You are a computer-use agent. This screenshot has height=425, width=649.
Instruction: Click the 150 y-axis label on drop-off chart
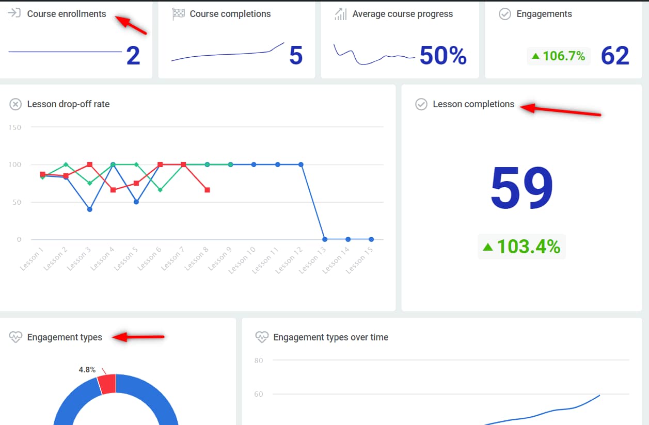15,127
